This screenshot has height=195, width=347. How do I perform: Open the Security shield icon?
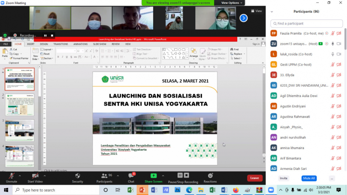click(77, 176)
